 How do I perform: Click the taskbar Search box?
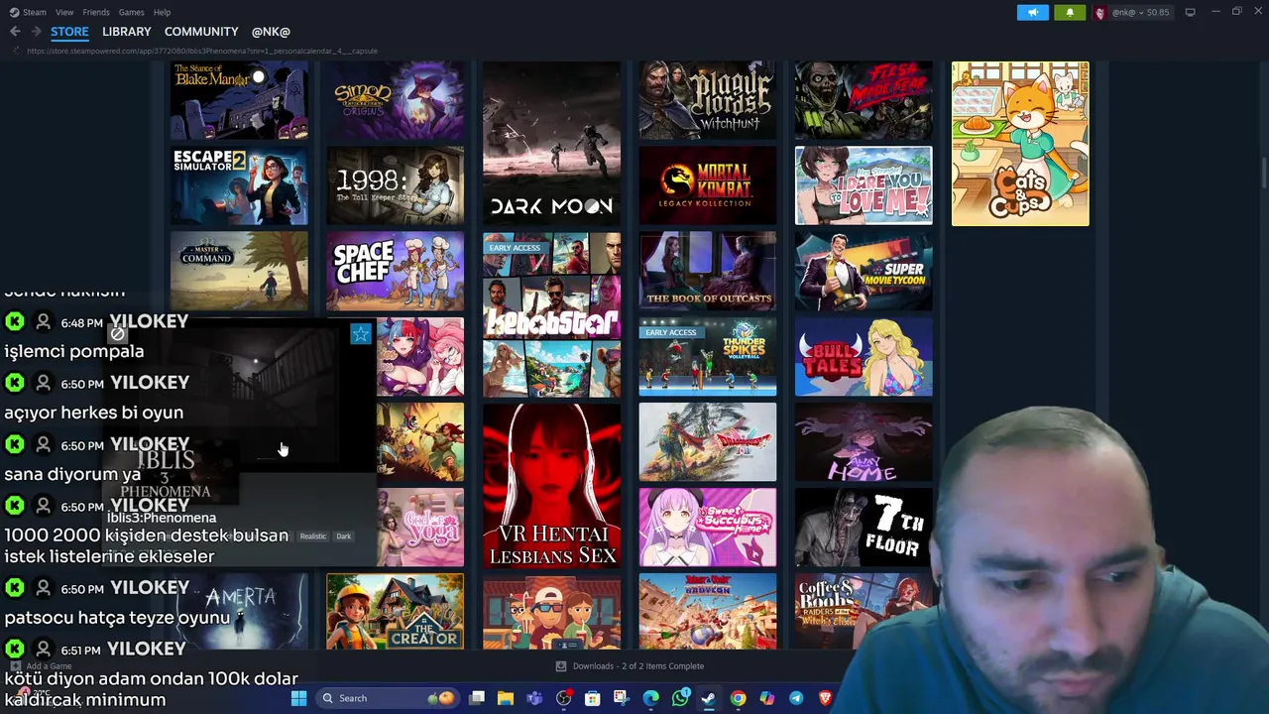click(x=390, y=698)
